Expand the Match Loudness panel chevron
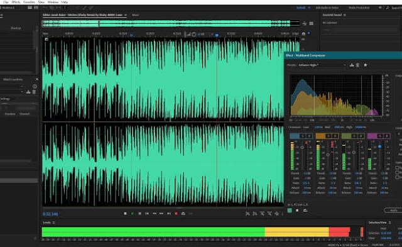Image resolution: width=402 pixels, height=247 pixels. tap(36, 79)
